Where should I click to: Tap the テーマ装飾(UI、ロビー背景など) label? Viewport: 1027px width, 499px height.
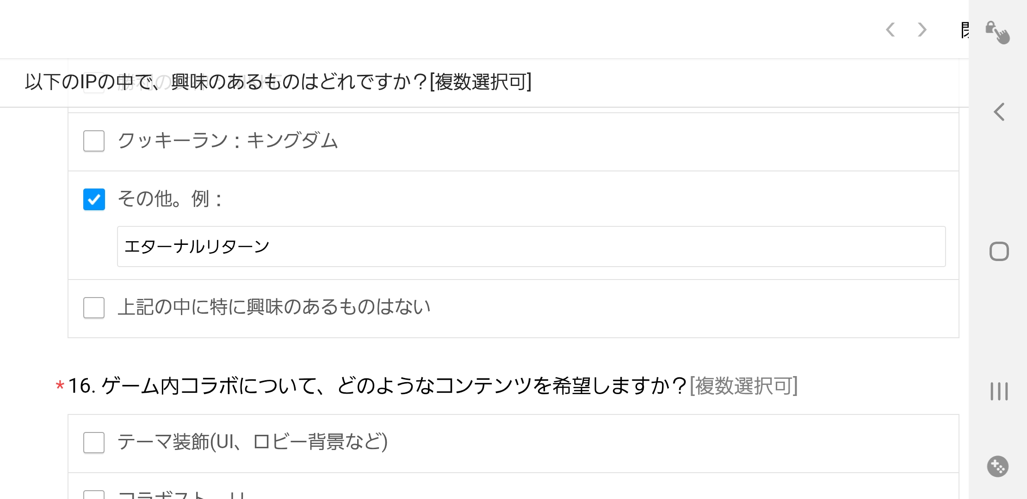(x=253, y=442)
